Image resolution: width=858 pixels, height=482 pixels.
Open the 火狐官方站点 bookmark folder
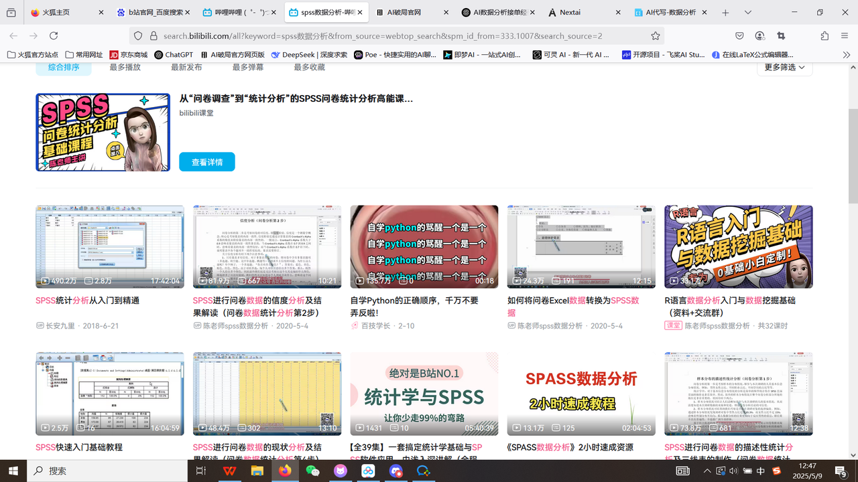32,55
